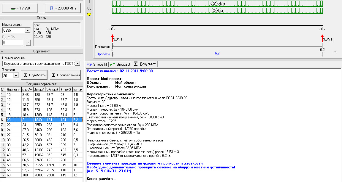Click the Произвольный button
The height and width of the screenshot is (182, 342).
65,75
